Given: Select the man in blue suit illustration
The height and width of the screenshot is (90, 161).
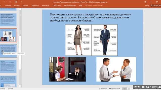Looking at the screenshot, I should (104, 40).
